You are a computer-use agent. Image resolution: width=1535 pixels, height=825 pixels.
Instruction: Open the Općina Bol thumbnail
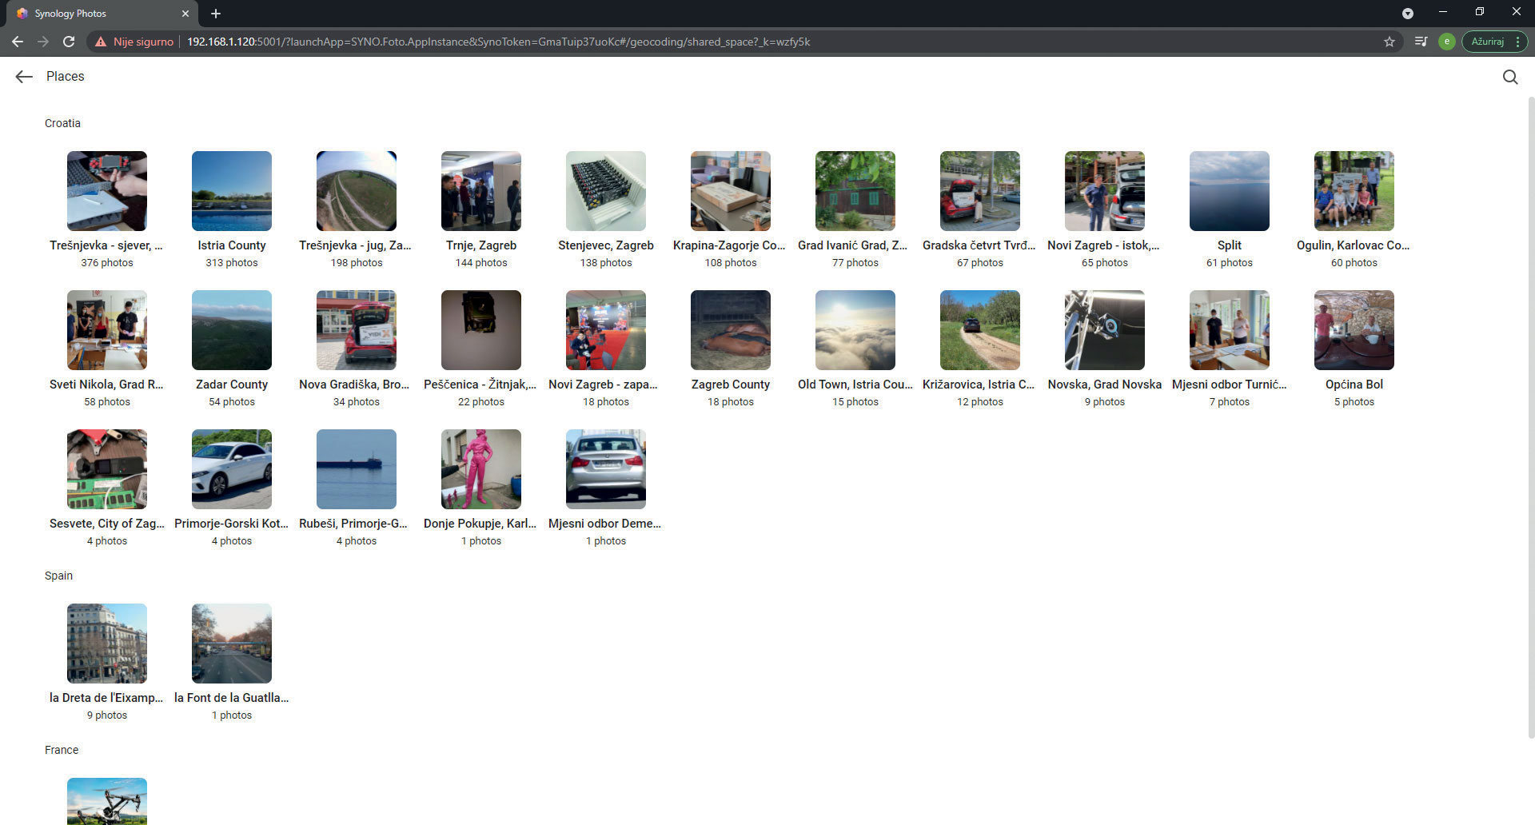(x=1354, y=330)
